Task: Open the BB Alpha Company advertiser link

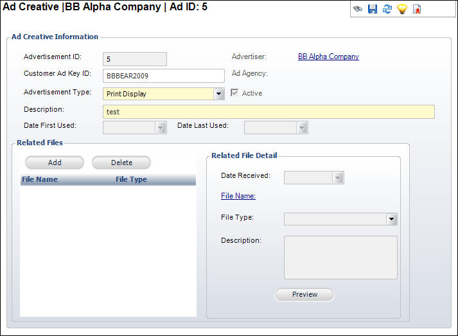Action: click(328, 57)
